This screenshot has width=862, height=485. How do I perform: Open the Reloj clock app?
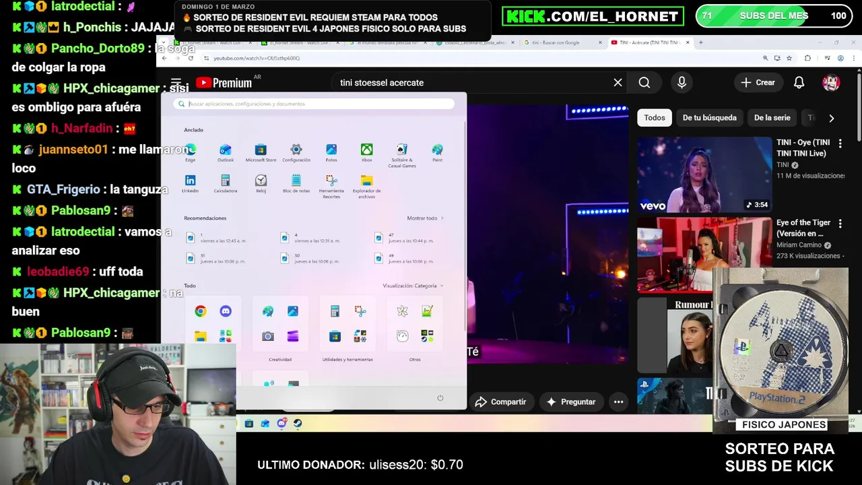(261, 184)
